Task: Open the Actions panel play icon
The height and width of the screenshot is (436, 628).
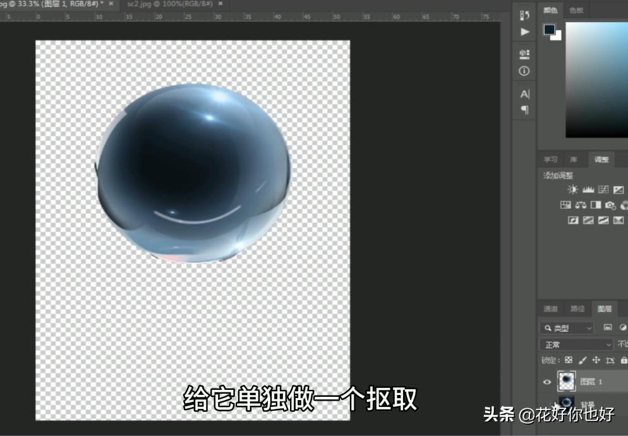Action: pos(524,30)
